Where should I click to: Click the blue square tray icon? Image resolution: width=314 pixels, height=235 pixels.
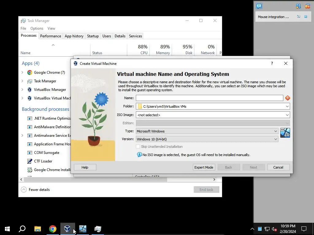pyautogui.click(x=260, y=229)
